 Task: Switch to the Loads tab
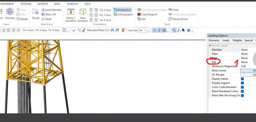pyautogui.click(x=226, y=40)
